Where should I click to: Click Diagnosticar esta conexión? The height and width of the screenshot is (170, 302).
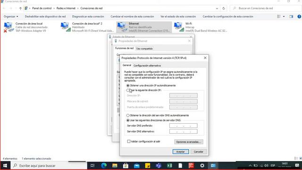(88, 17)
